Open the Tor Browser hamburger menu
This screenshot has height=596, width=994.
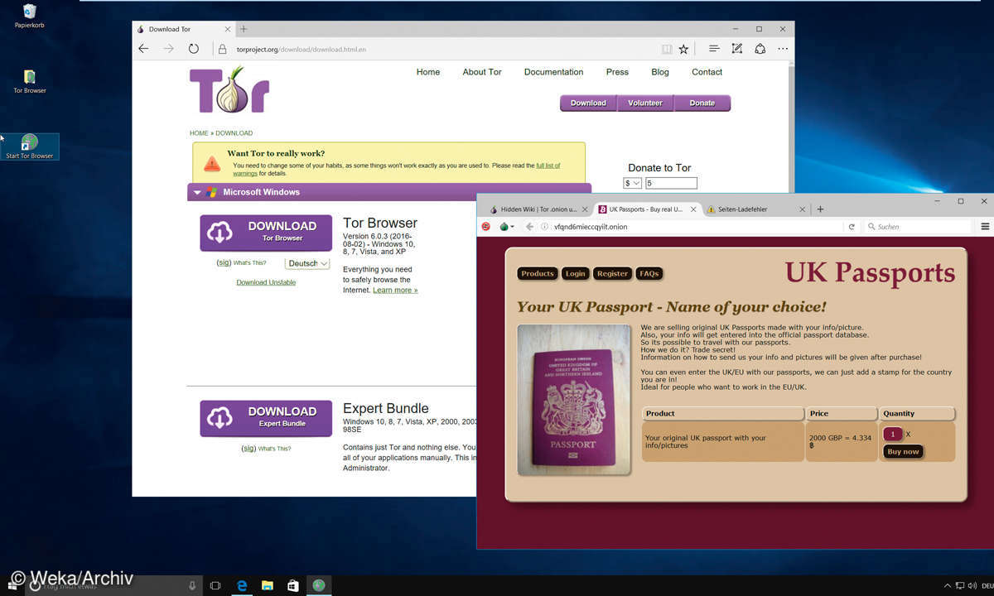(x=985, y=226)
